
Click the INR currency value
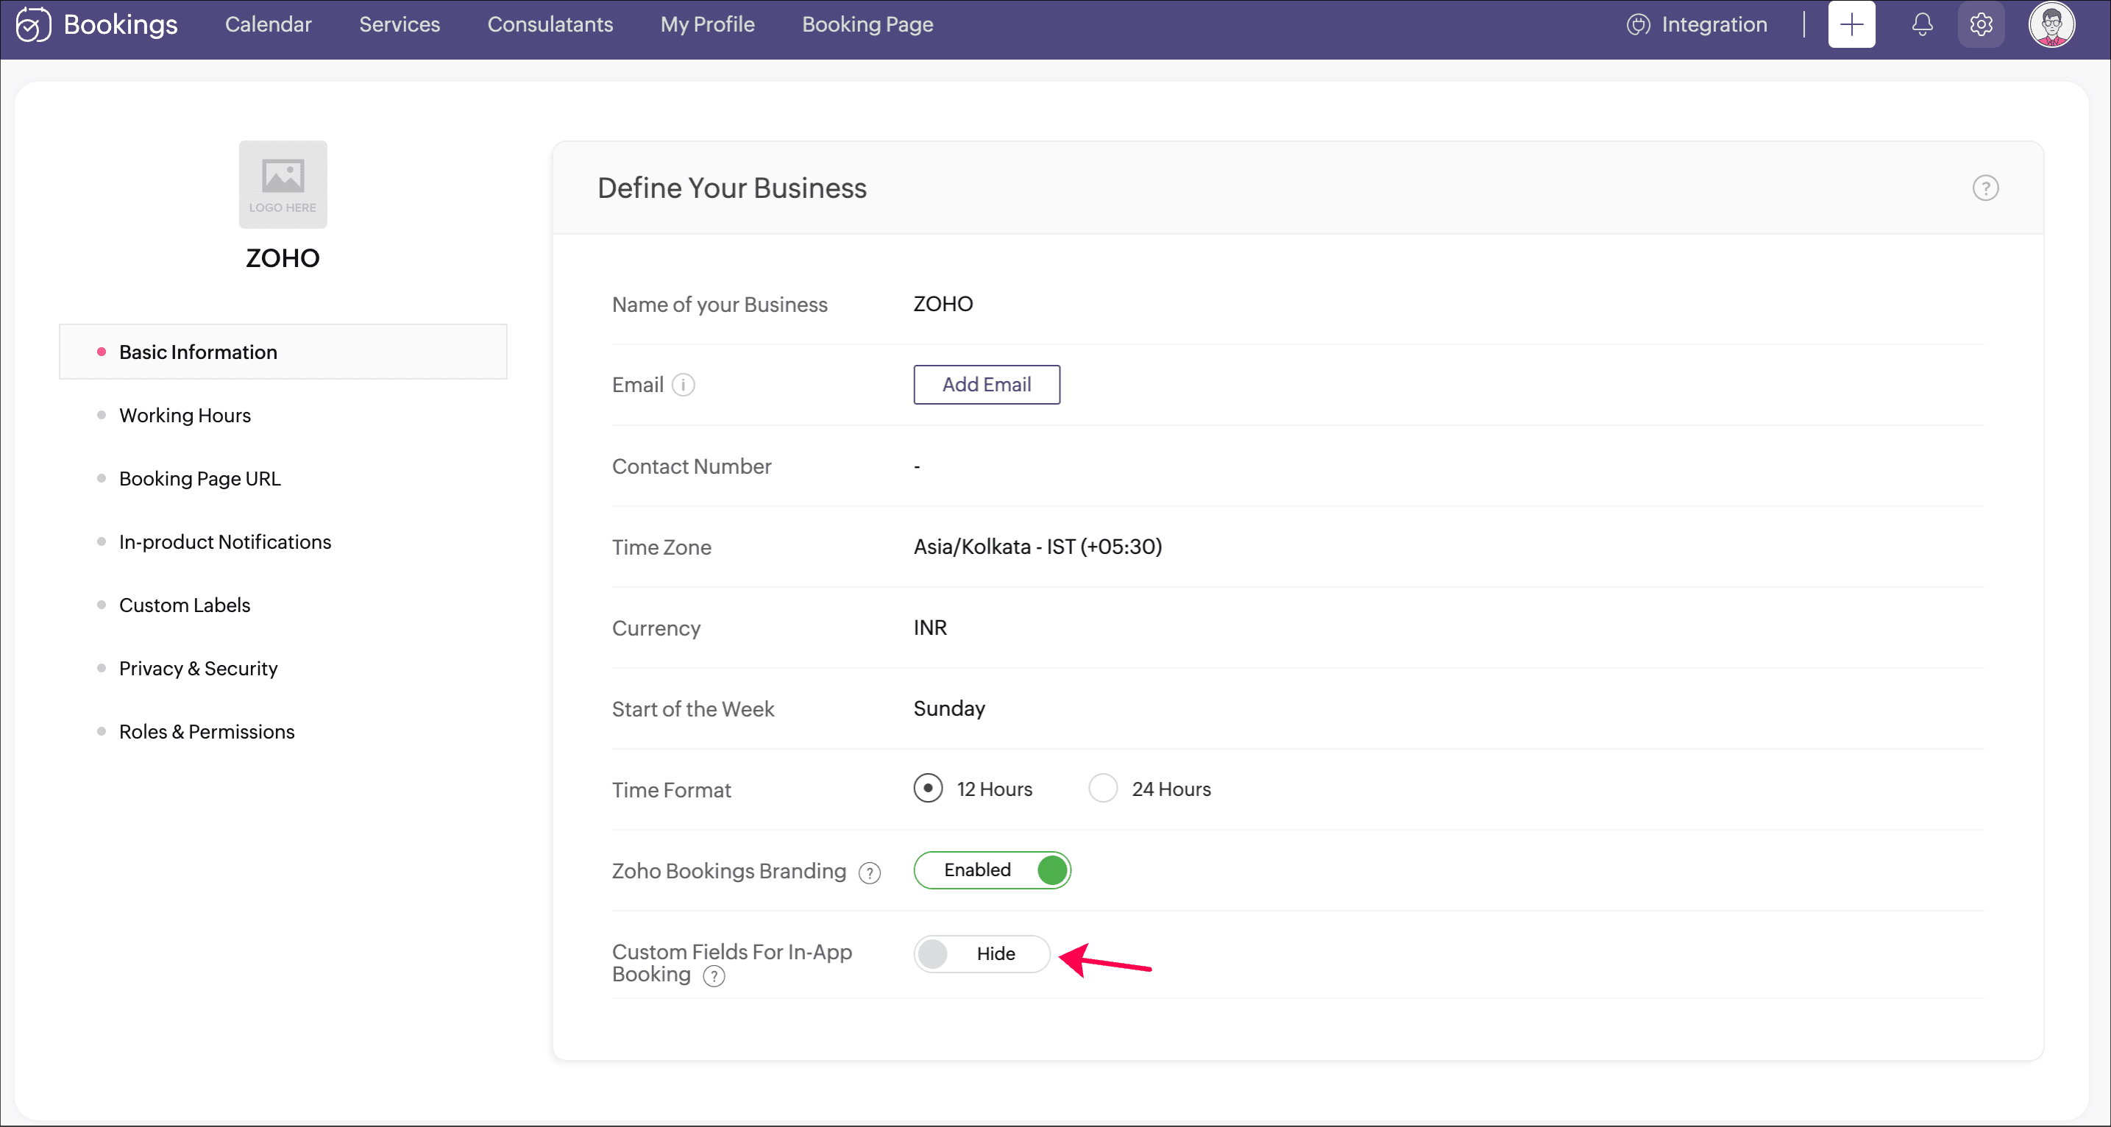pyautogui.click(x=930, y=628)
